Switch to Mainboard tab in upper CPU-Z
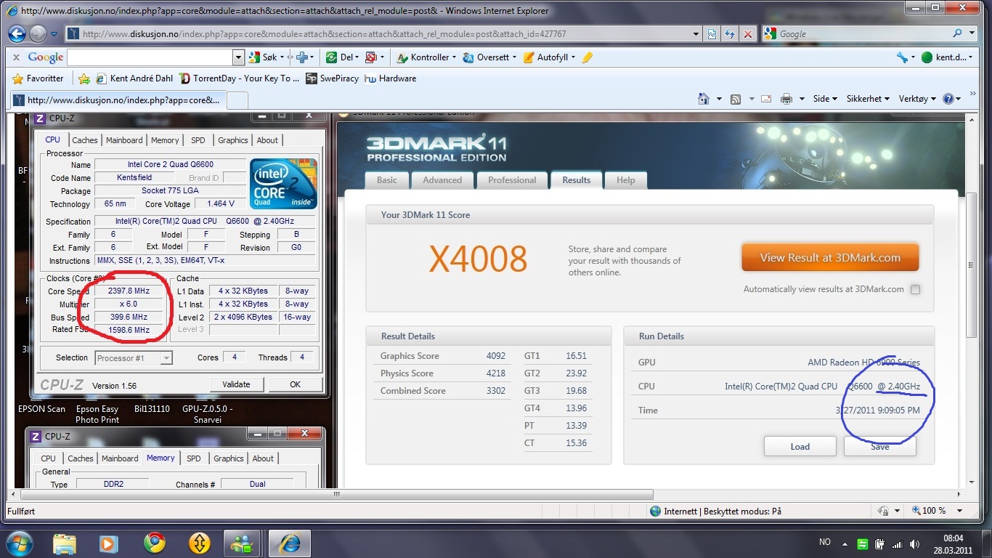This screenshot has width=992, height=558. (x=124, y=140)
